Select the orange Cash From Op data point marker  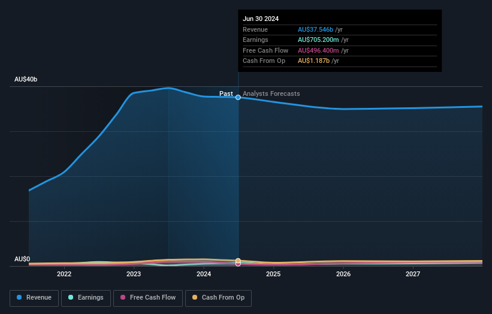coord(238,261)
